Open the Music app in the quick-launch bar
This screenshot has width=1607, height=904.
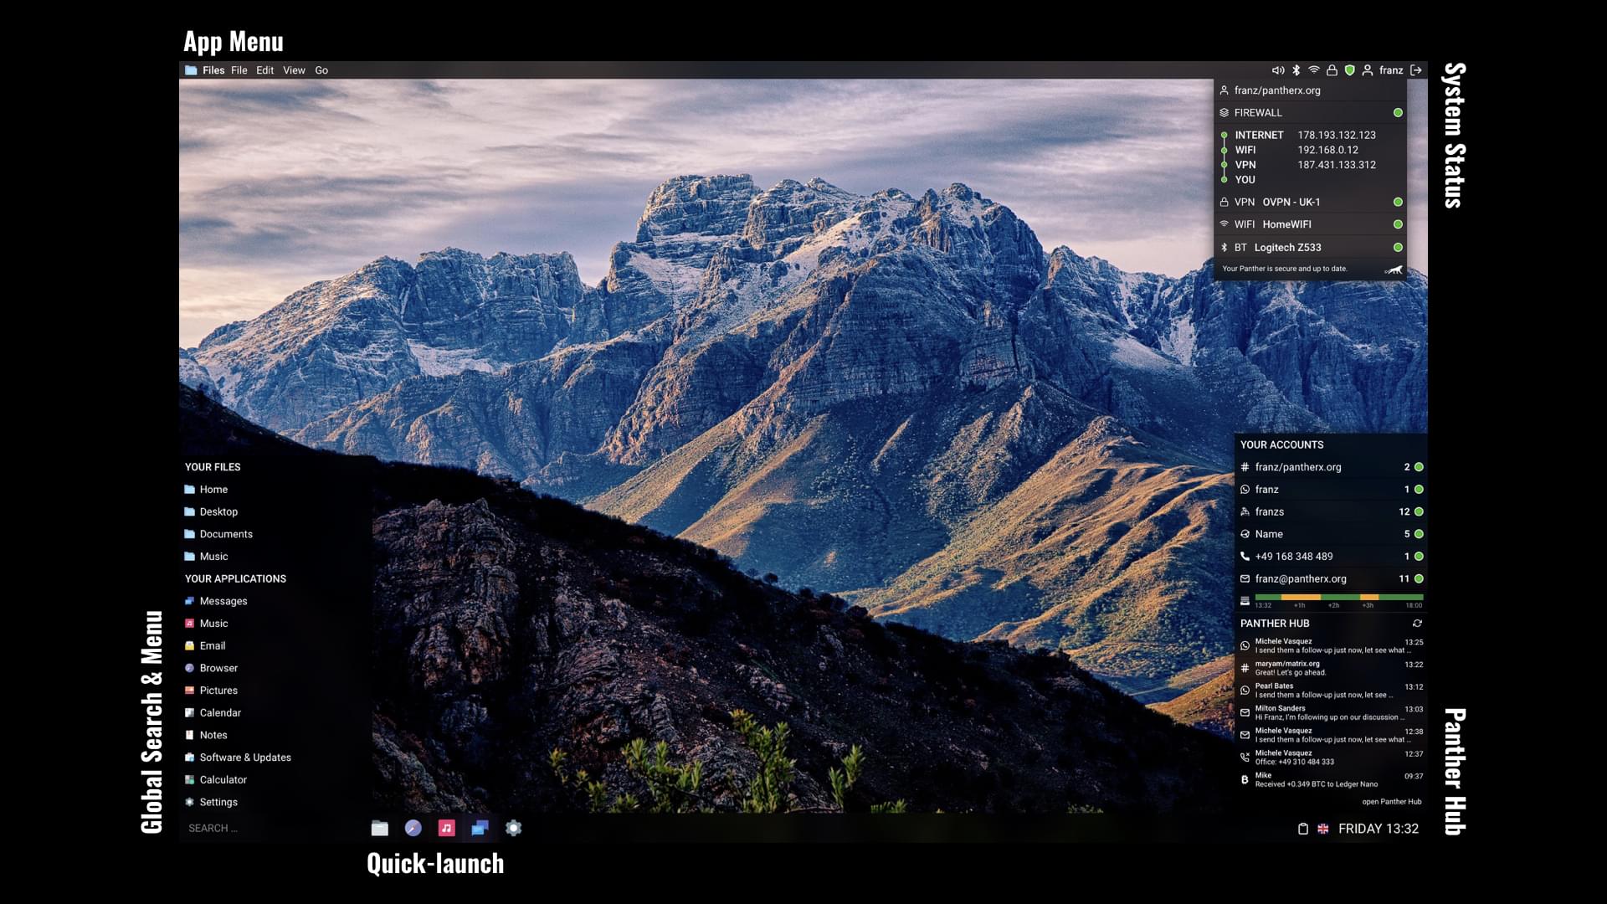pos(446,828)
